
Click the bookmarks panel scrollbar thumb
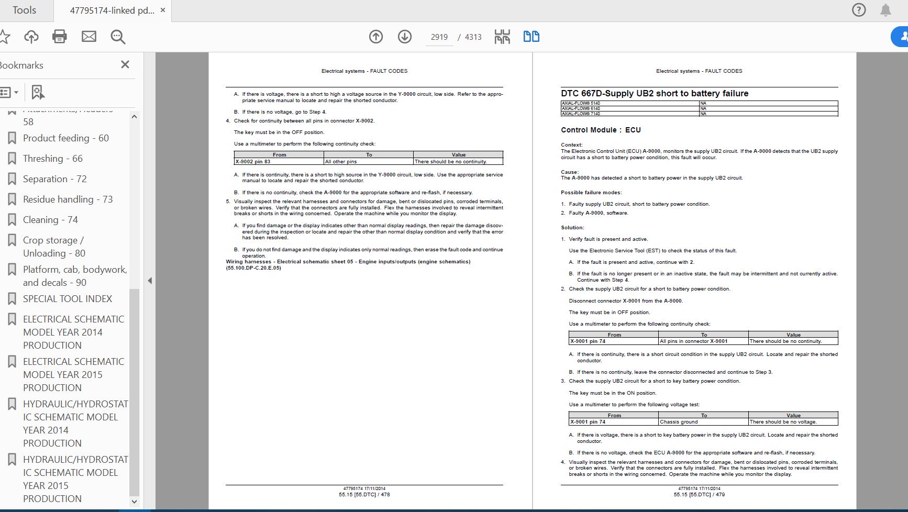134,392
